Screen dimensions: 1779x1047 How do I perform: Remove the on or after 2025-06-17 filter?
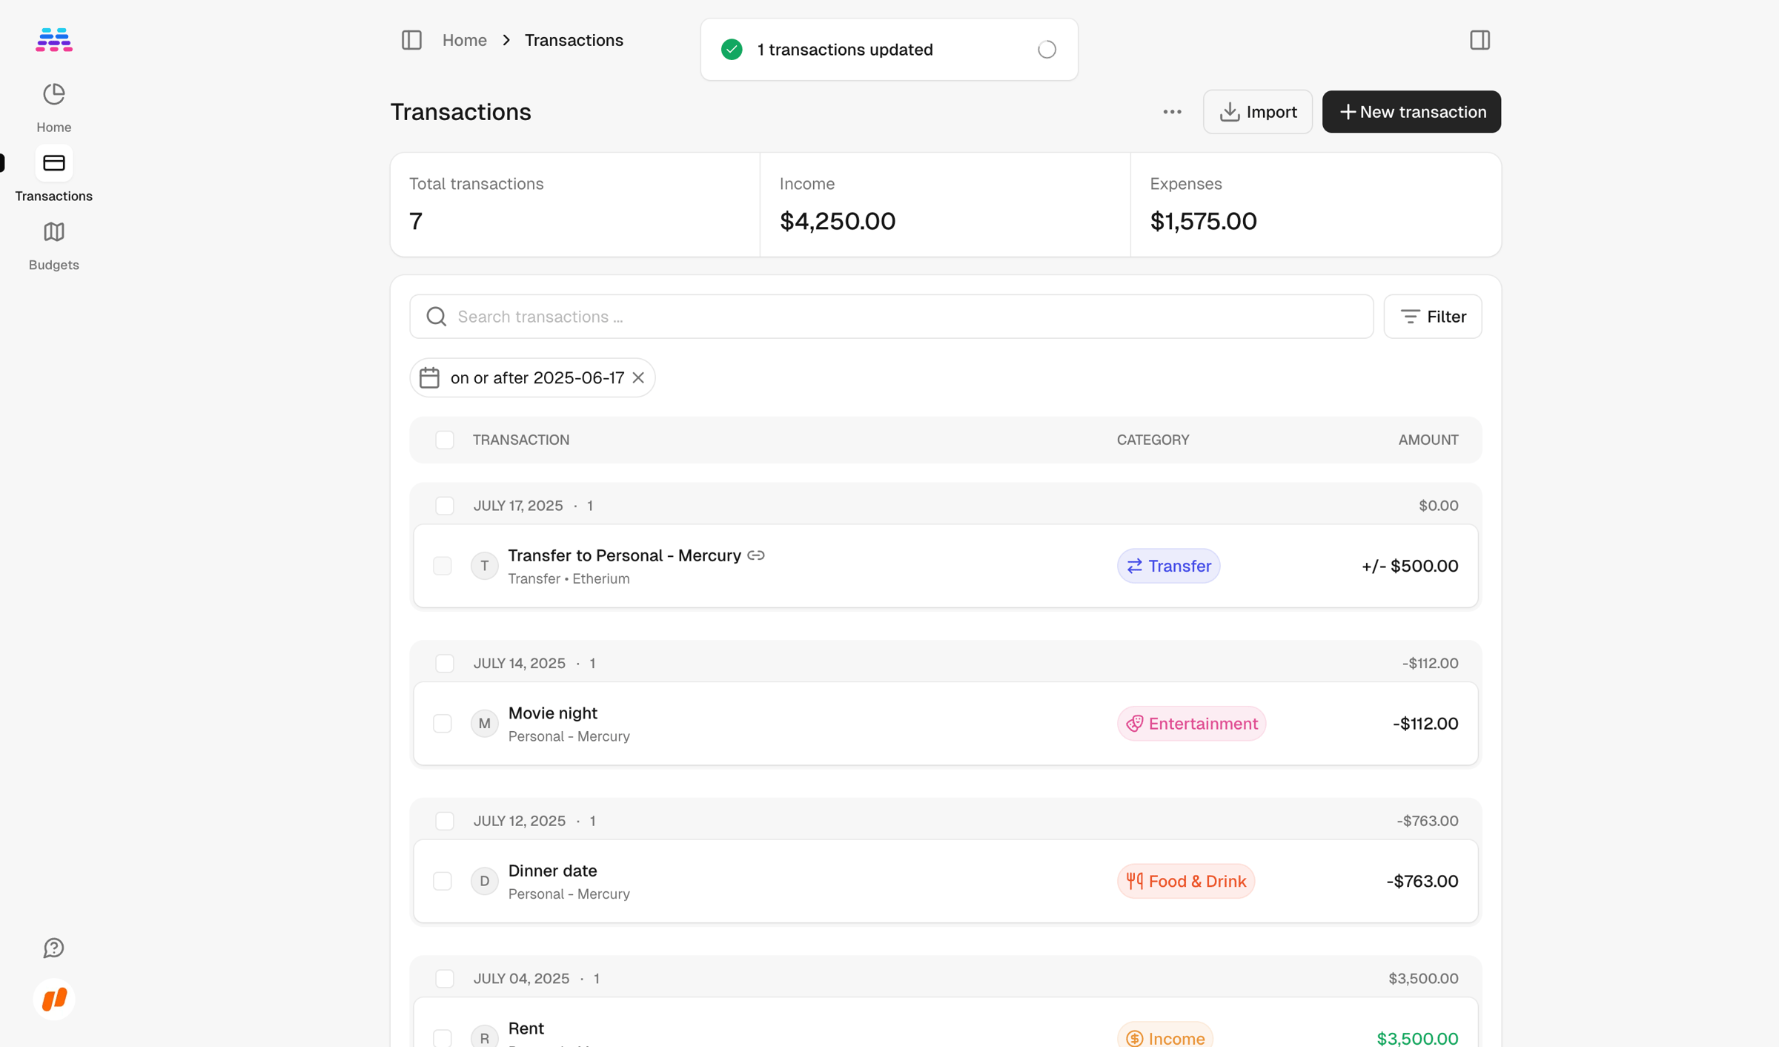(638, 378)
